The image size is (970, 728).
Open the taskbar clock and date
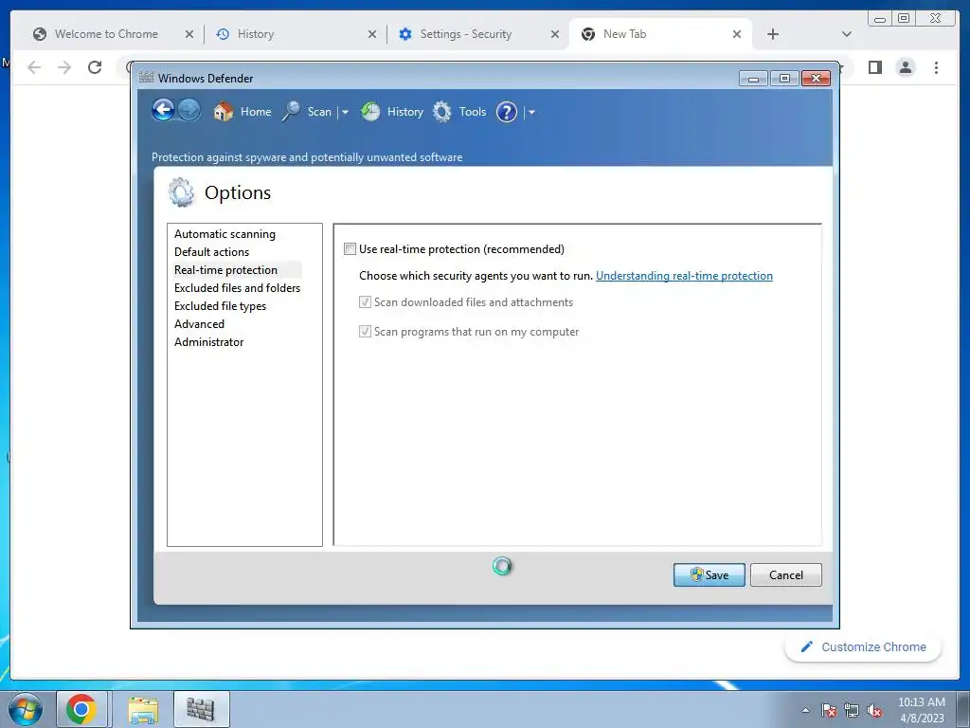pyautogui.click(x=922, y=710)
